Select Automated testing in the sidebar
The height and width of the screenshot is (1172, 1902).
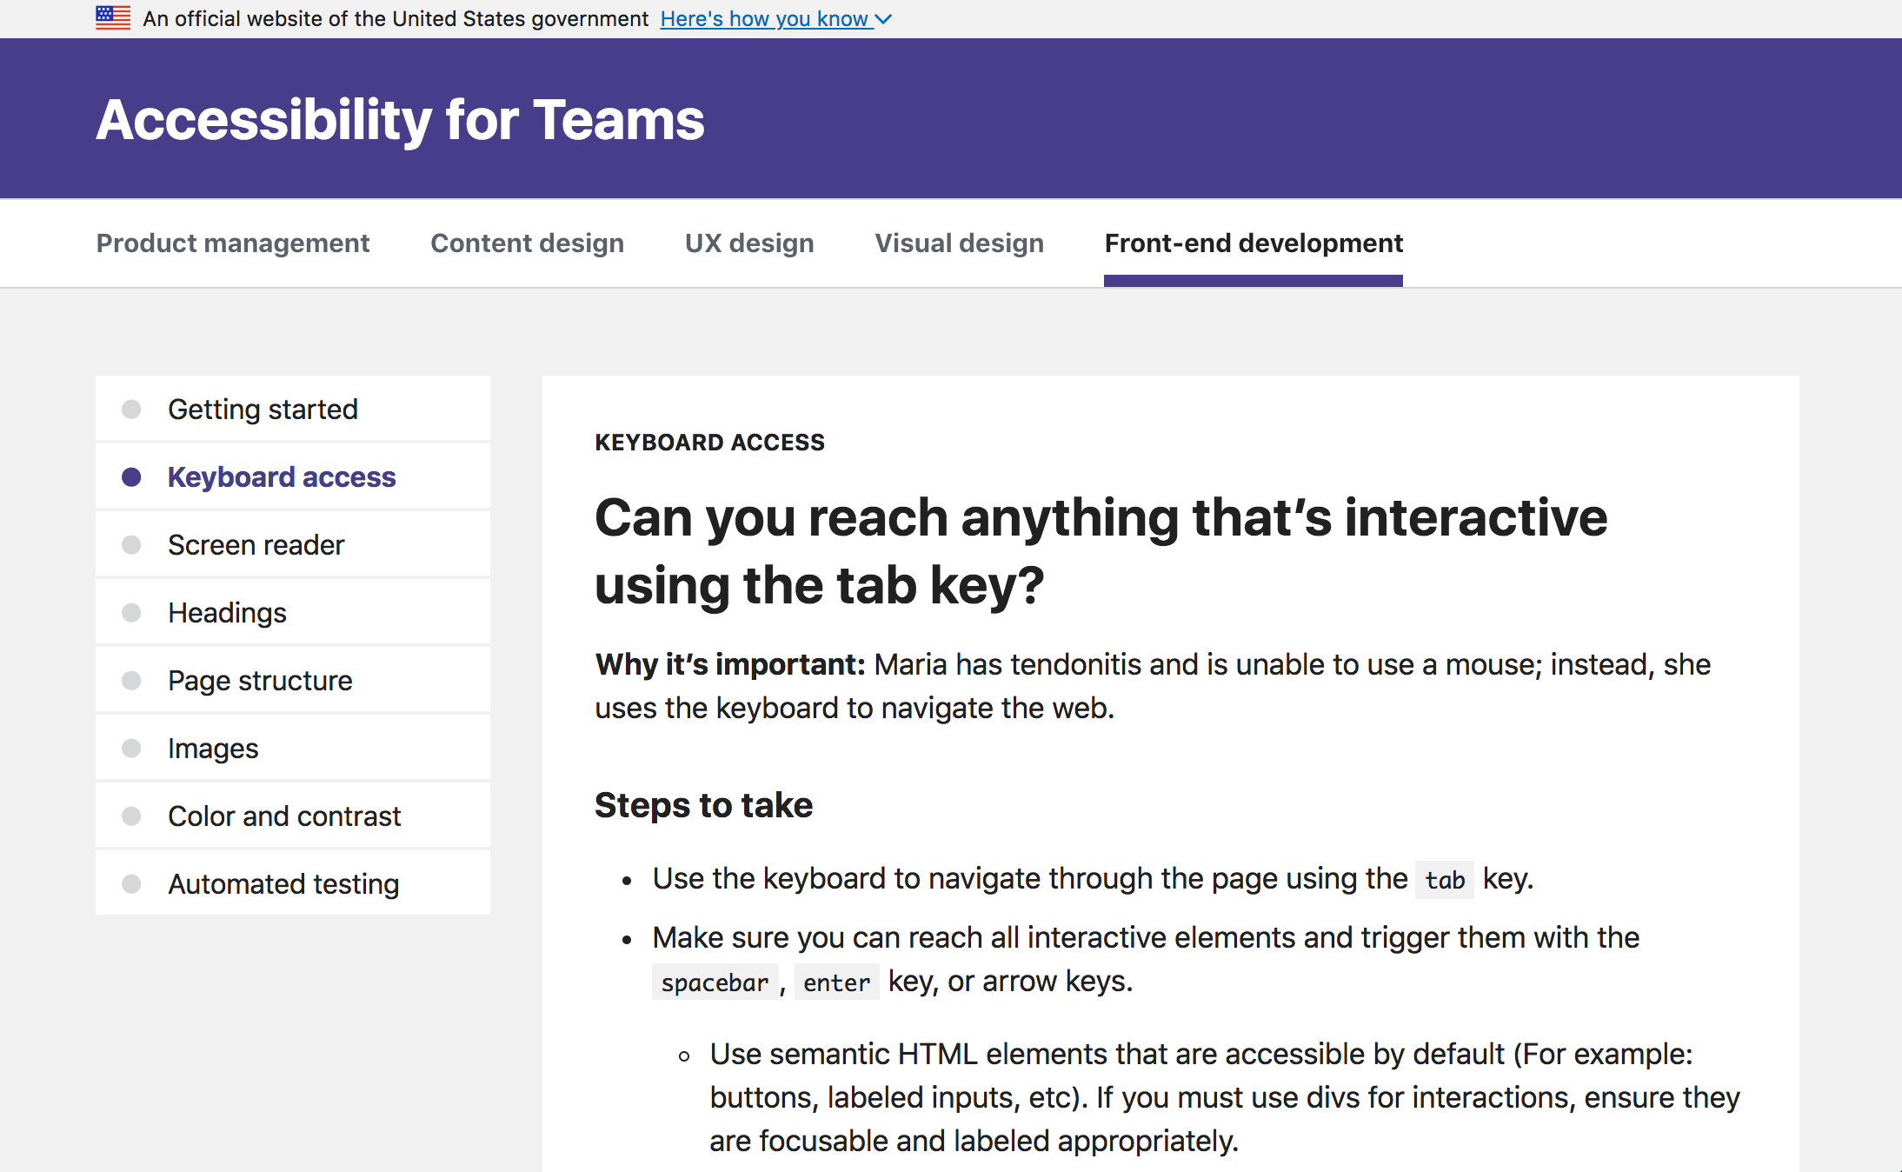(x=283, y=883)
